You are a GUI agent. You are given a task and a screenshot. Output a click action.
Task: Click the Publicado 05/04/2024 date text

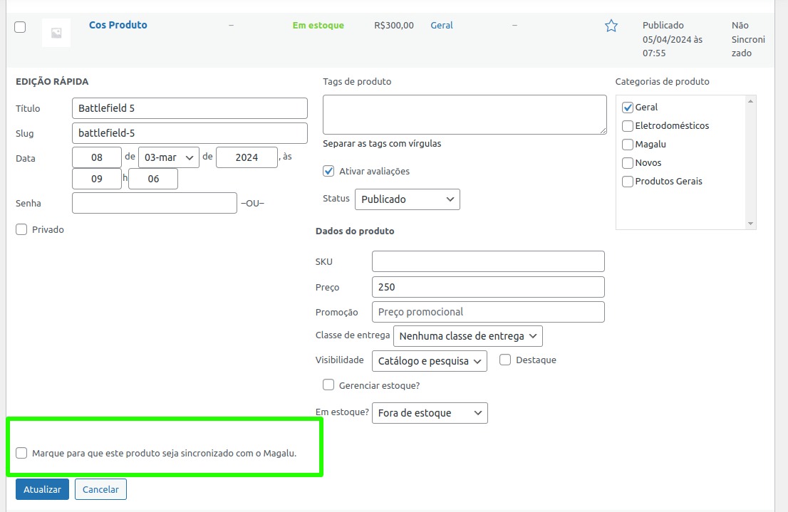673,39
